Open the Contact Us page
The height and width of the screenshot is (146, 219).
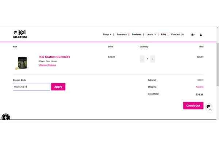pos(177,34)
